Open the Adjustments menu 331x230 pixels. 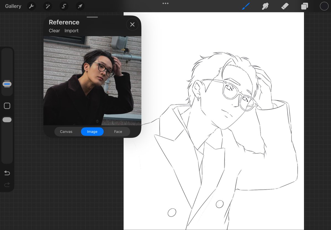tap(47, 6)
